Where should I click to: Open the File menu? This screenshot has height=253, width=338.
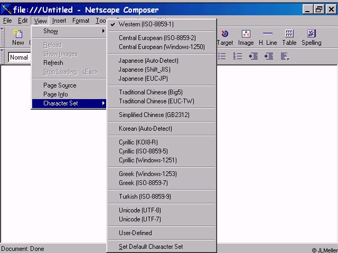pos(7,21)
